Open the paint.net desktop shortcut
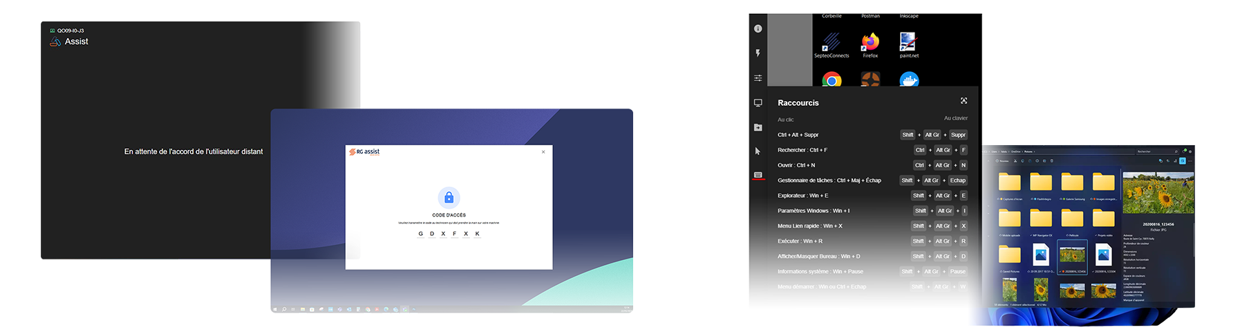 point(908,44)
